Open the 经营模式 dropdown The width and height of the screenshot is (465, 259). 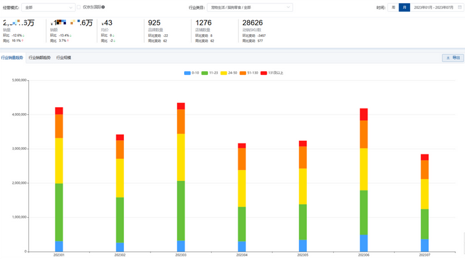48,7
